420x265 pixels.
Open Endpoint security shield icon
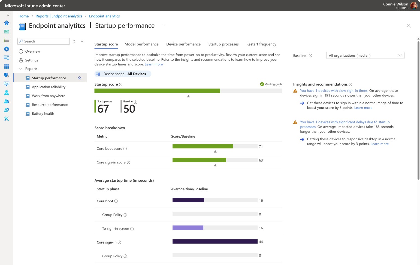[7, 75]
